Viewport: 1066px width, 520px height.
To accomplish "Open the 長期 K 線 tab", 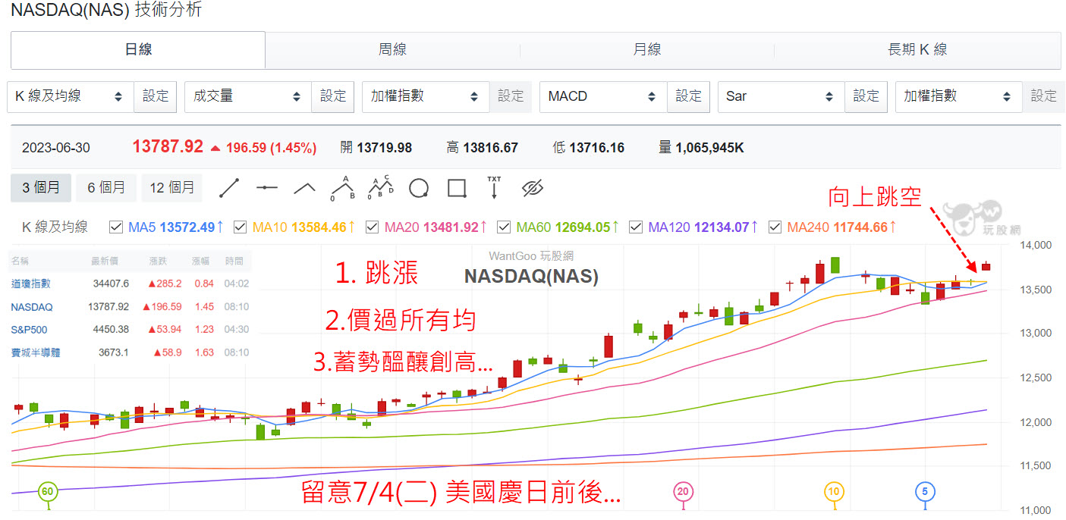I will tap(919, 50).
